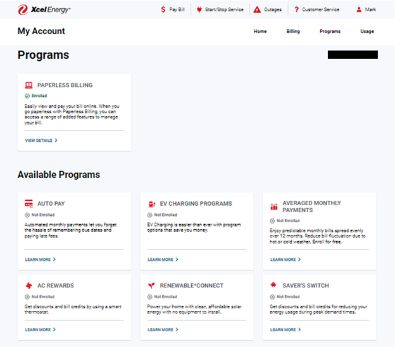Screen dimensions: 395x347
Task: Switch to the Usage tab
Action: tap(367, 31)
